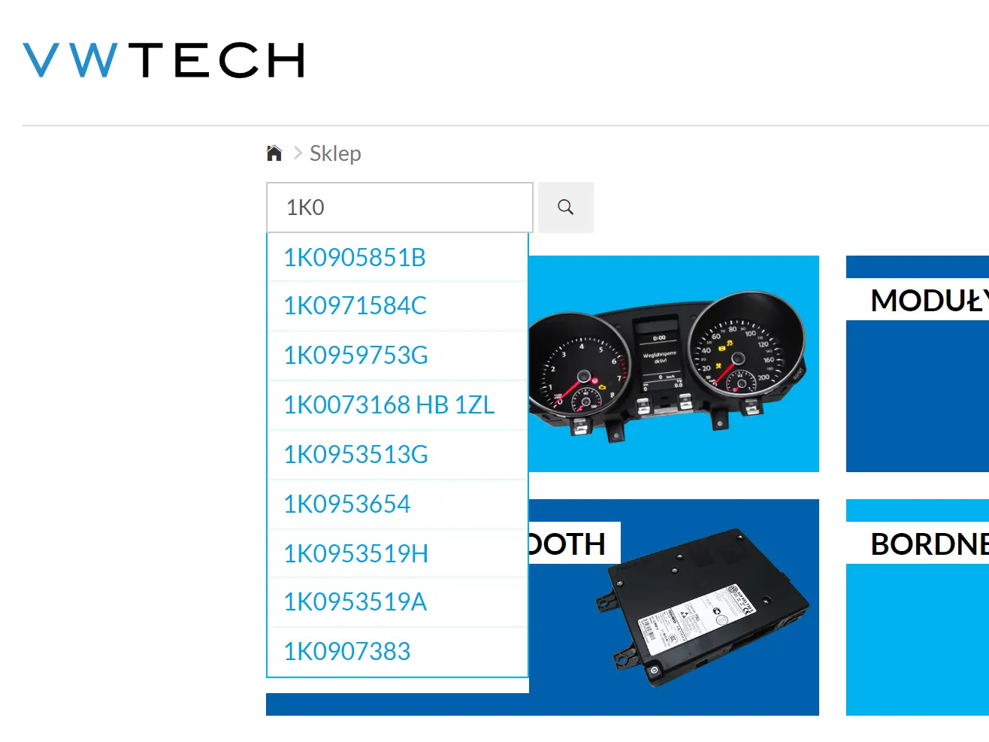Choose 1K0073168 HB 1ZL from suggestions
This screenshot has width=989, height=742.
pos(389,405)
